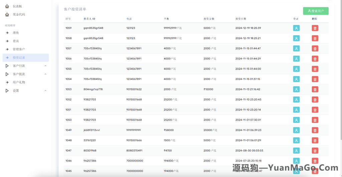Expand the 客户提款 chevron

[x=45, y=74]
